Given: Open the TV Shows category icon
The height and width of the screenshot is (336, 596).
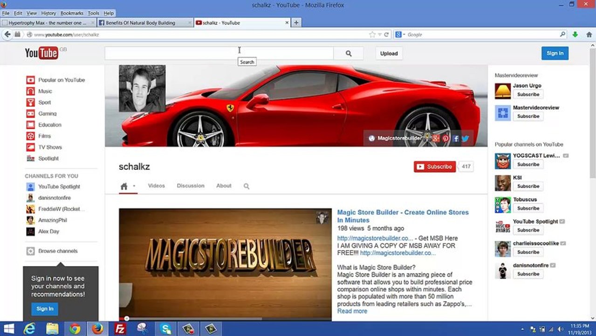Looking at the screenshot, I should (30, 147).
